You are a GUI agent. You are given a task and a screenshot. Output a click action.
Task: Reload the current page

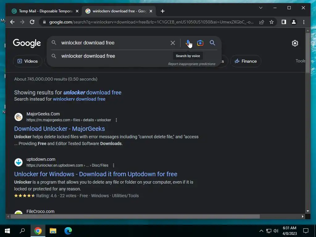[32, 22]
